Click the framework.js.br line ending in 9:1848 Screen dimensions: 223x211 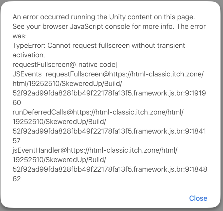point(110,169)
